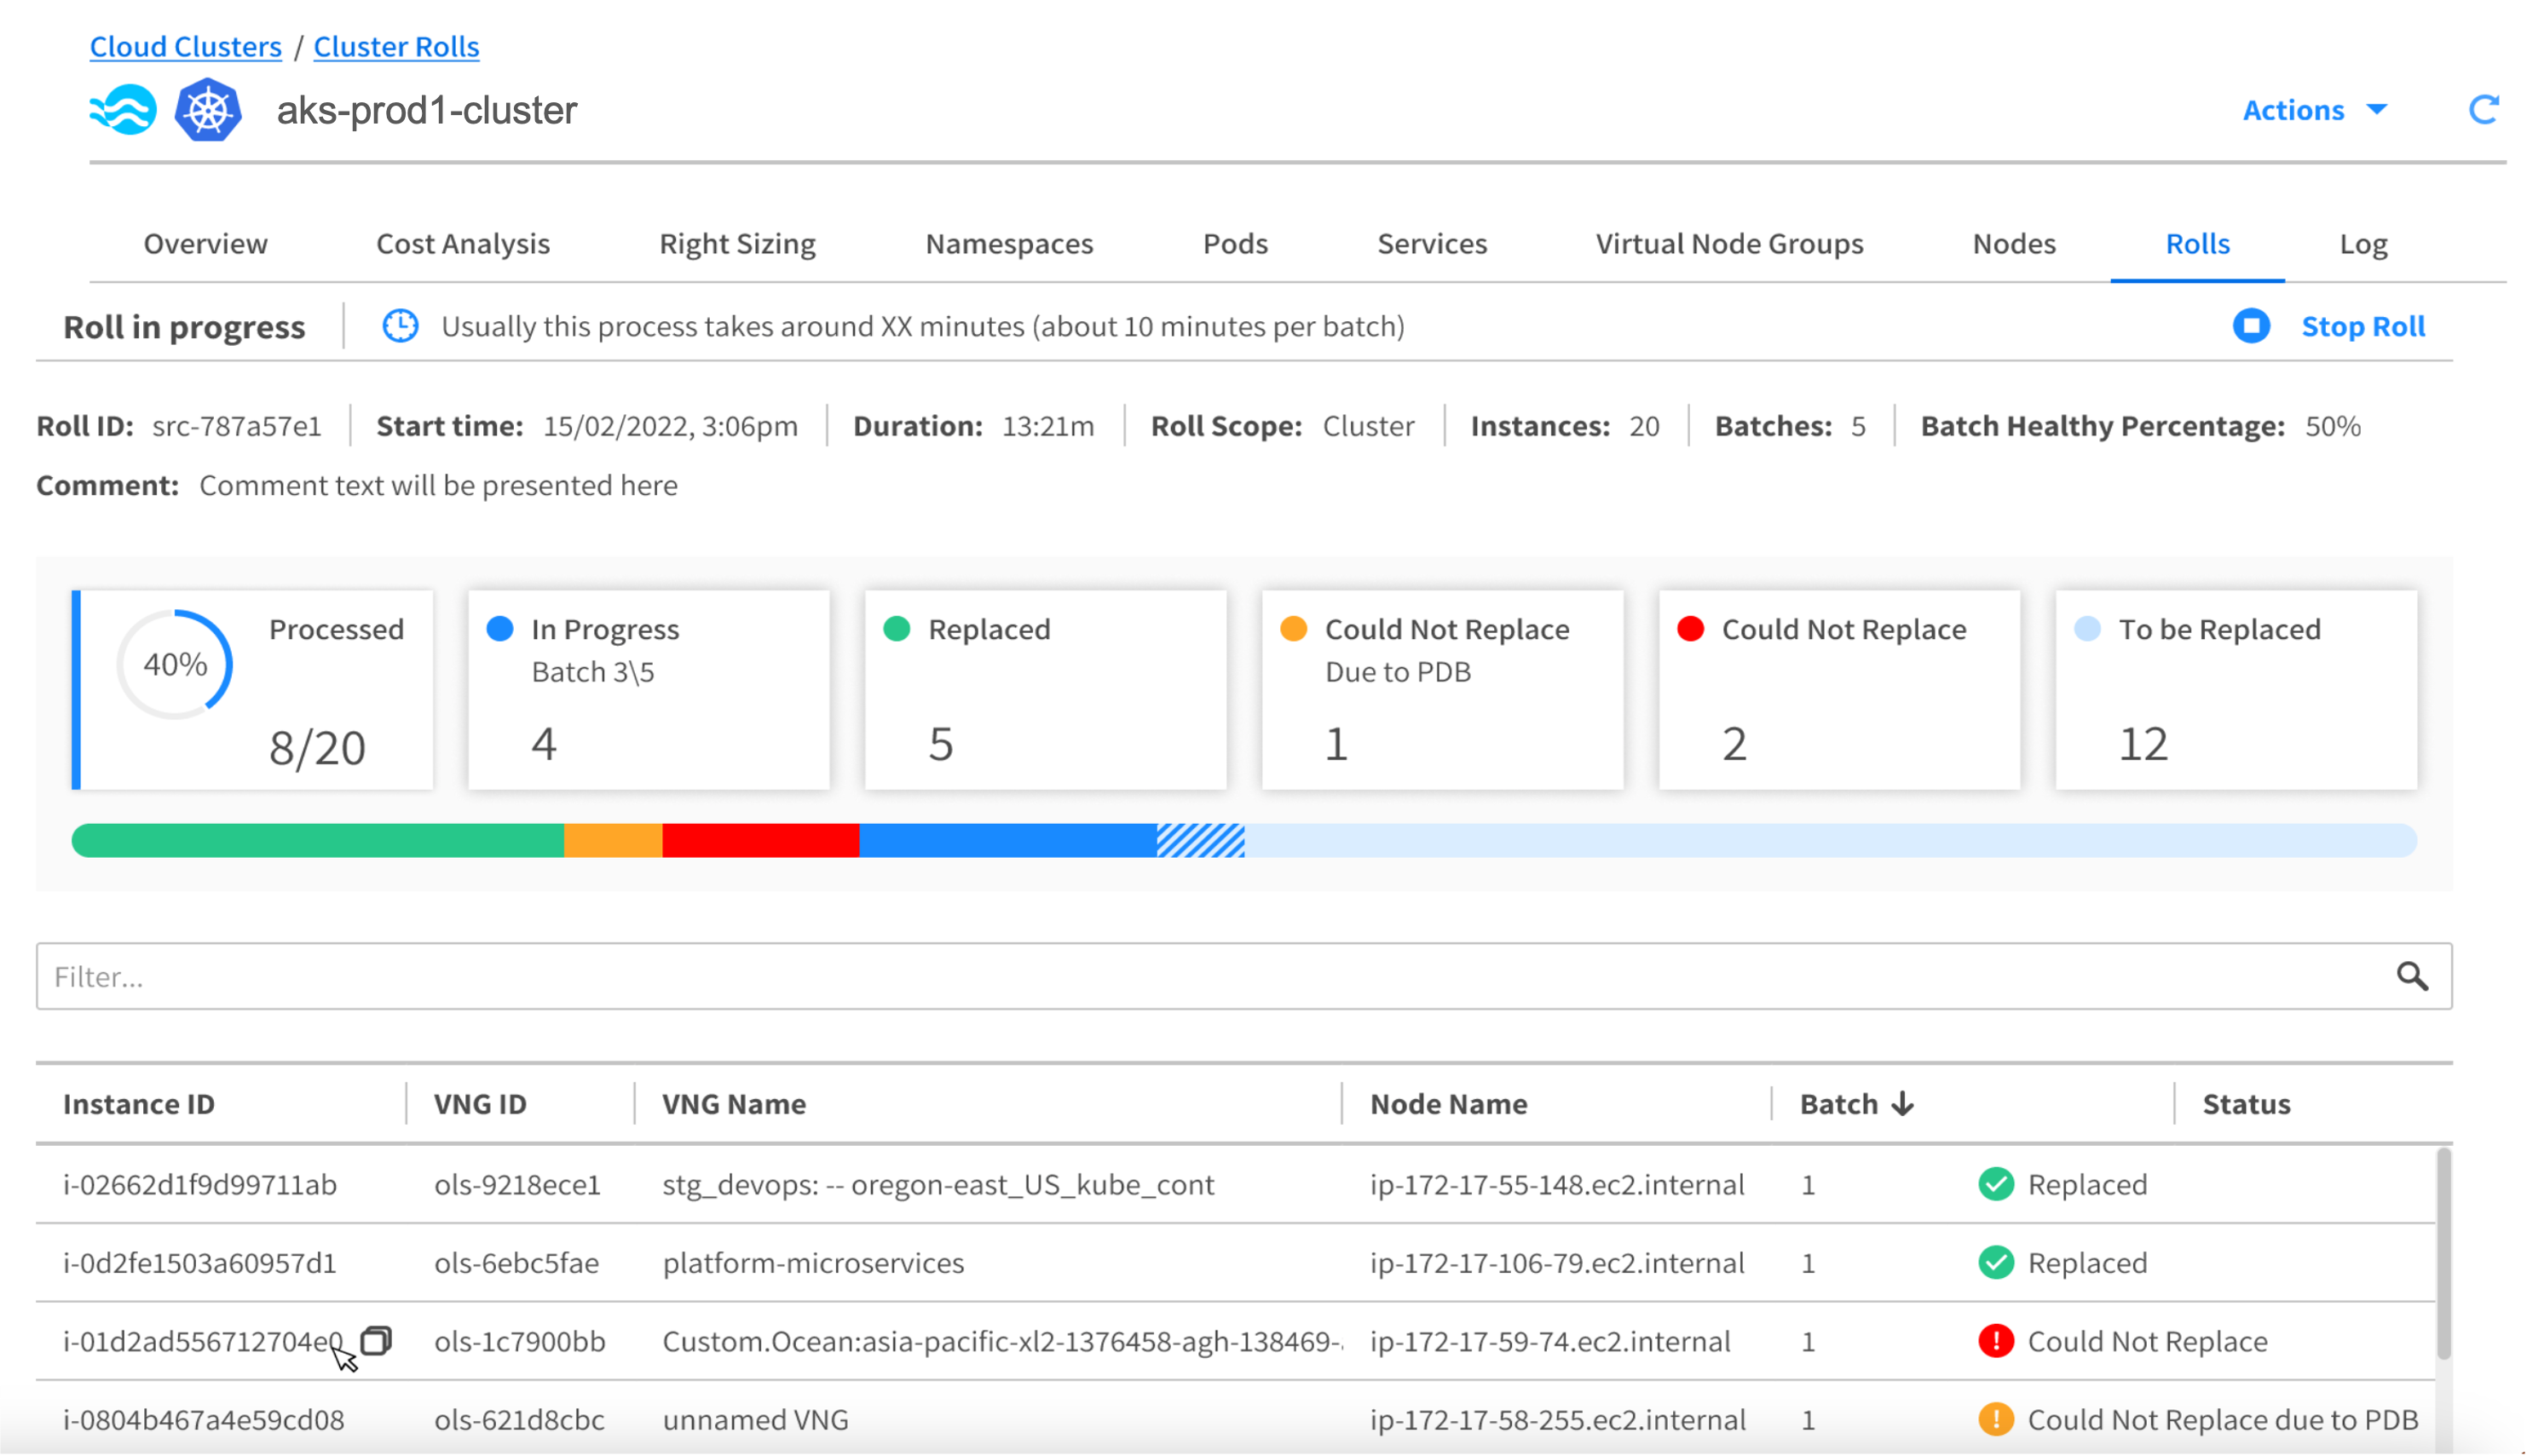Click the table's vertical scrollbar
Screen dimensions: 2527x1456
(2443, 1255)
